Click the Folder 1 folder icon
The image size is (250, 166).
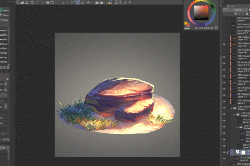click(235, 108)
